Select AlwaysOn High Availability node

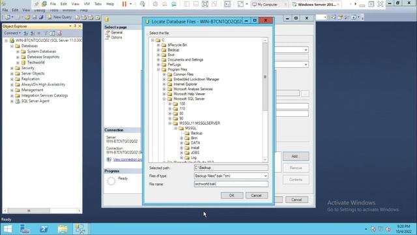point(43,84)
